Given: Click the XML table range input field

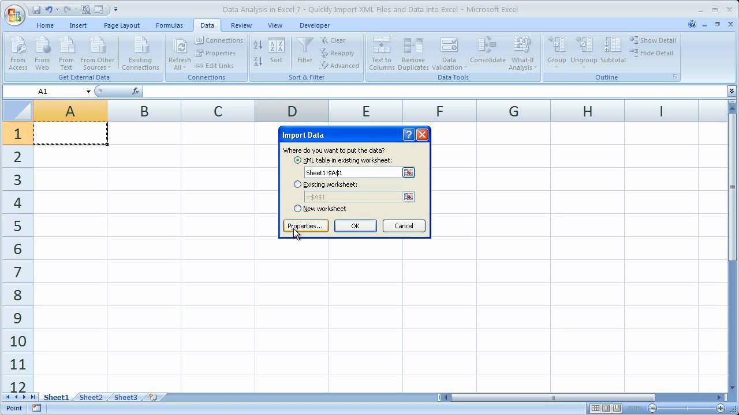Looking at the screenshot, I should pyautogui.click(x=353, y=172).
